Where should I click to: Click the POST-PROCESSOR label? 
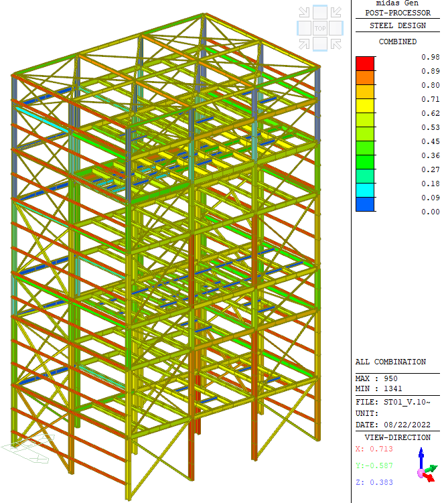point(398,13)
